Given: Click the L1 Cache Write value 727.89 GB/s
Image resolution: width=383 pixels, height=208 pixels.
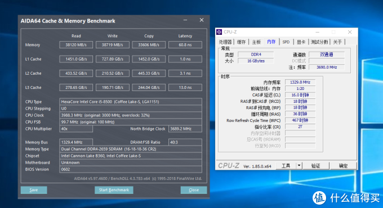Looking at the screenshot, I should coord(112,59).
